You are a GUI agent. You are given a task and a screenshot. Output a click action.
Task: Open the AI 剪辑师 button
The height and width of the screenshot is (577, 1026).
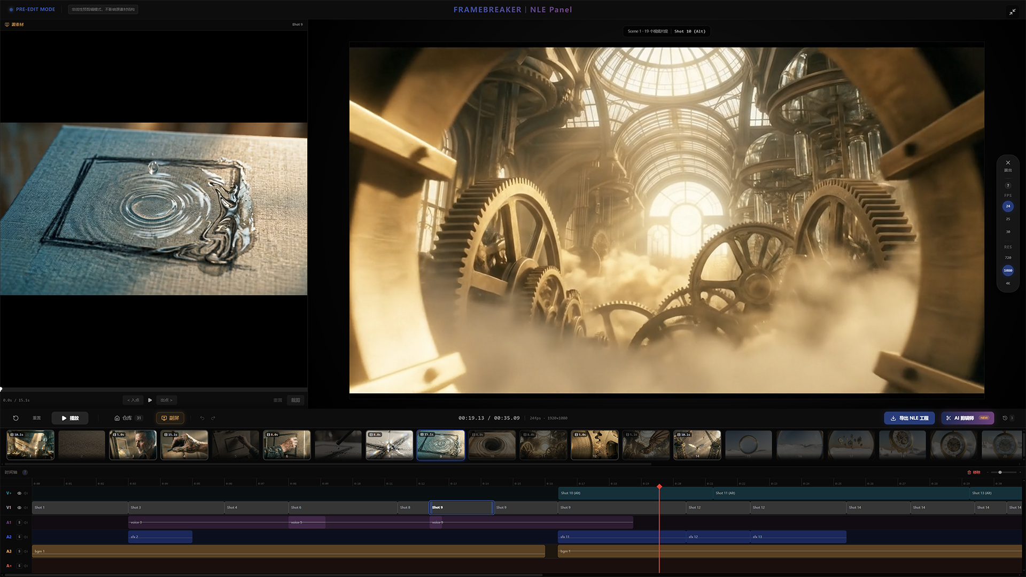[967, 418]
